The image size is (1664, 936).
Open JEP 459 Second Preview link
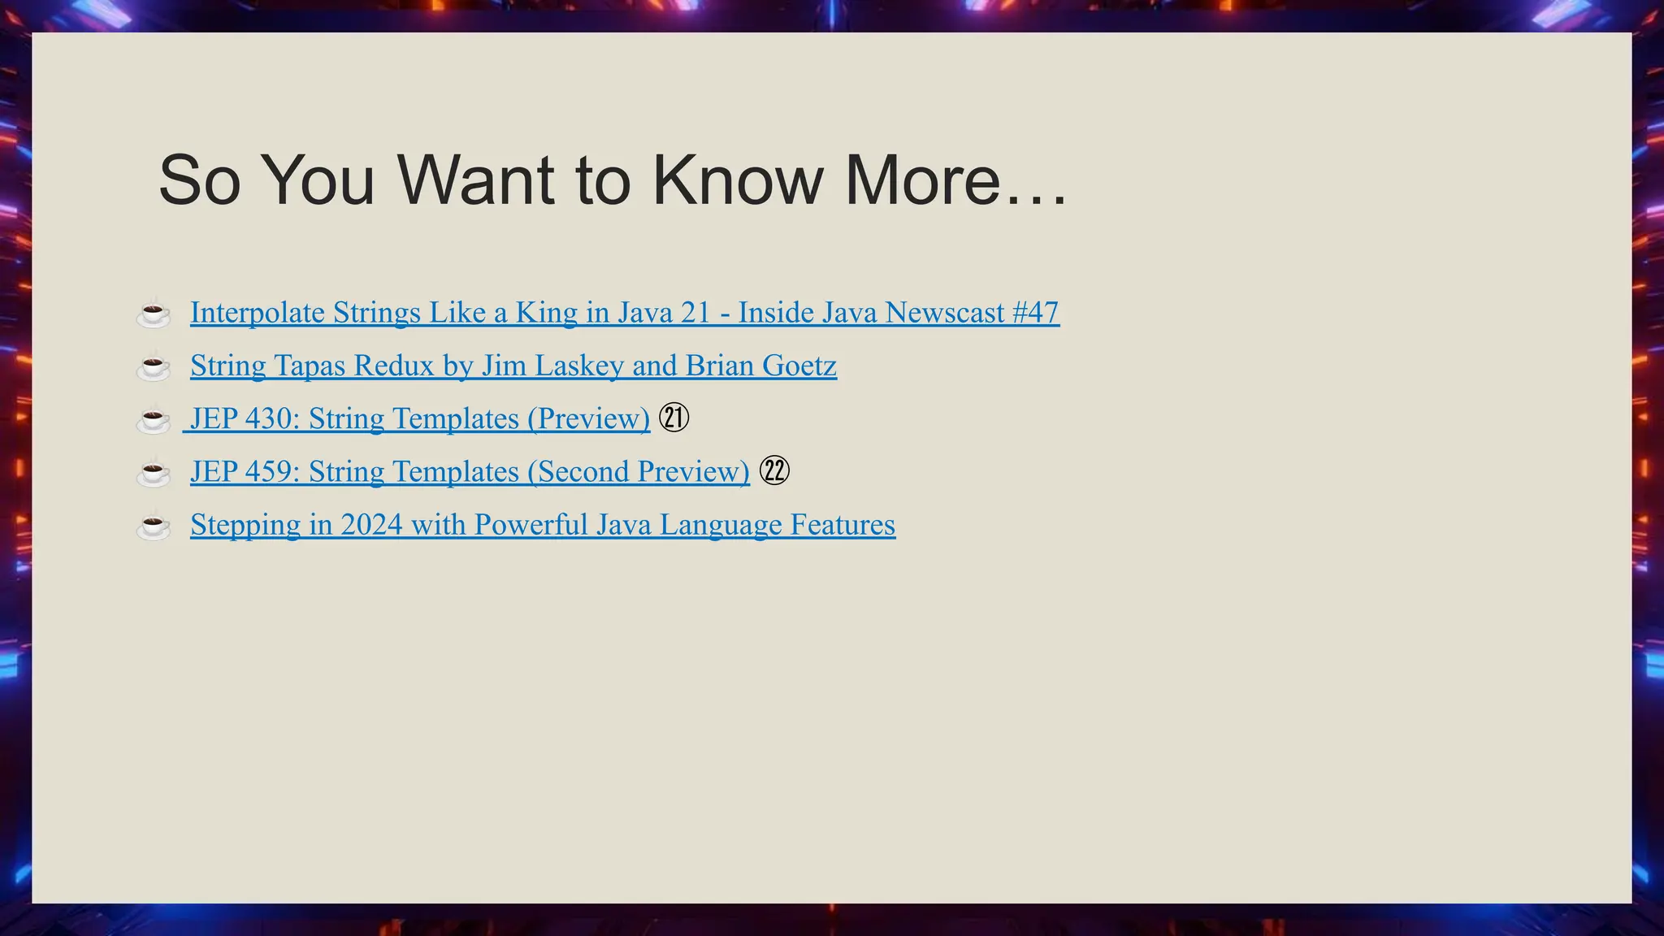click(470, 471)
